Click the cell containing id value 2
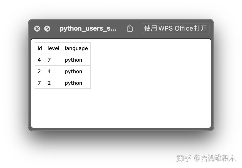This screenshot has width=242, height=168. (x=40, y=71)
